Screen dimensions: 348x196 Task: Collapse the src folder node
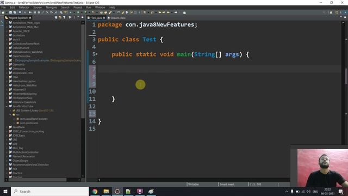click(x=10, y=115)
